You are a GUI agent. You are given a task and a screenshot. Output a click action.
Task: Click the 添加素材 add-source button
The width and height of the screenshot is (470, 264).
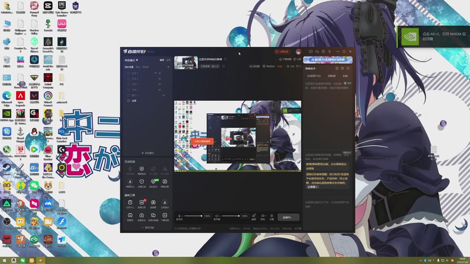pos(147,153)
